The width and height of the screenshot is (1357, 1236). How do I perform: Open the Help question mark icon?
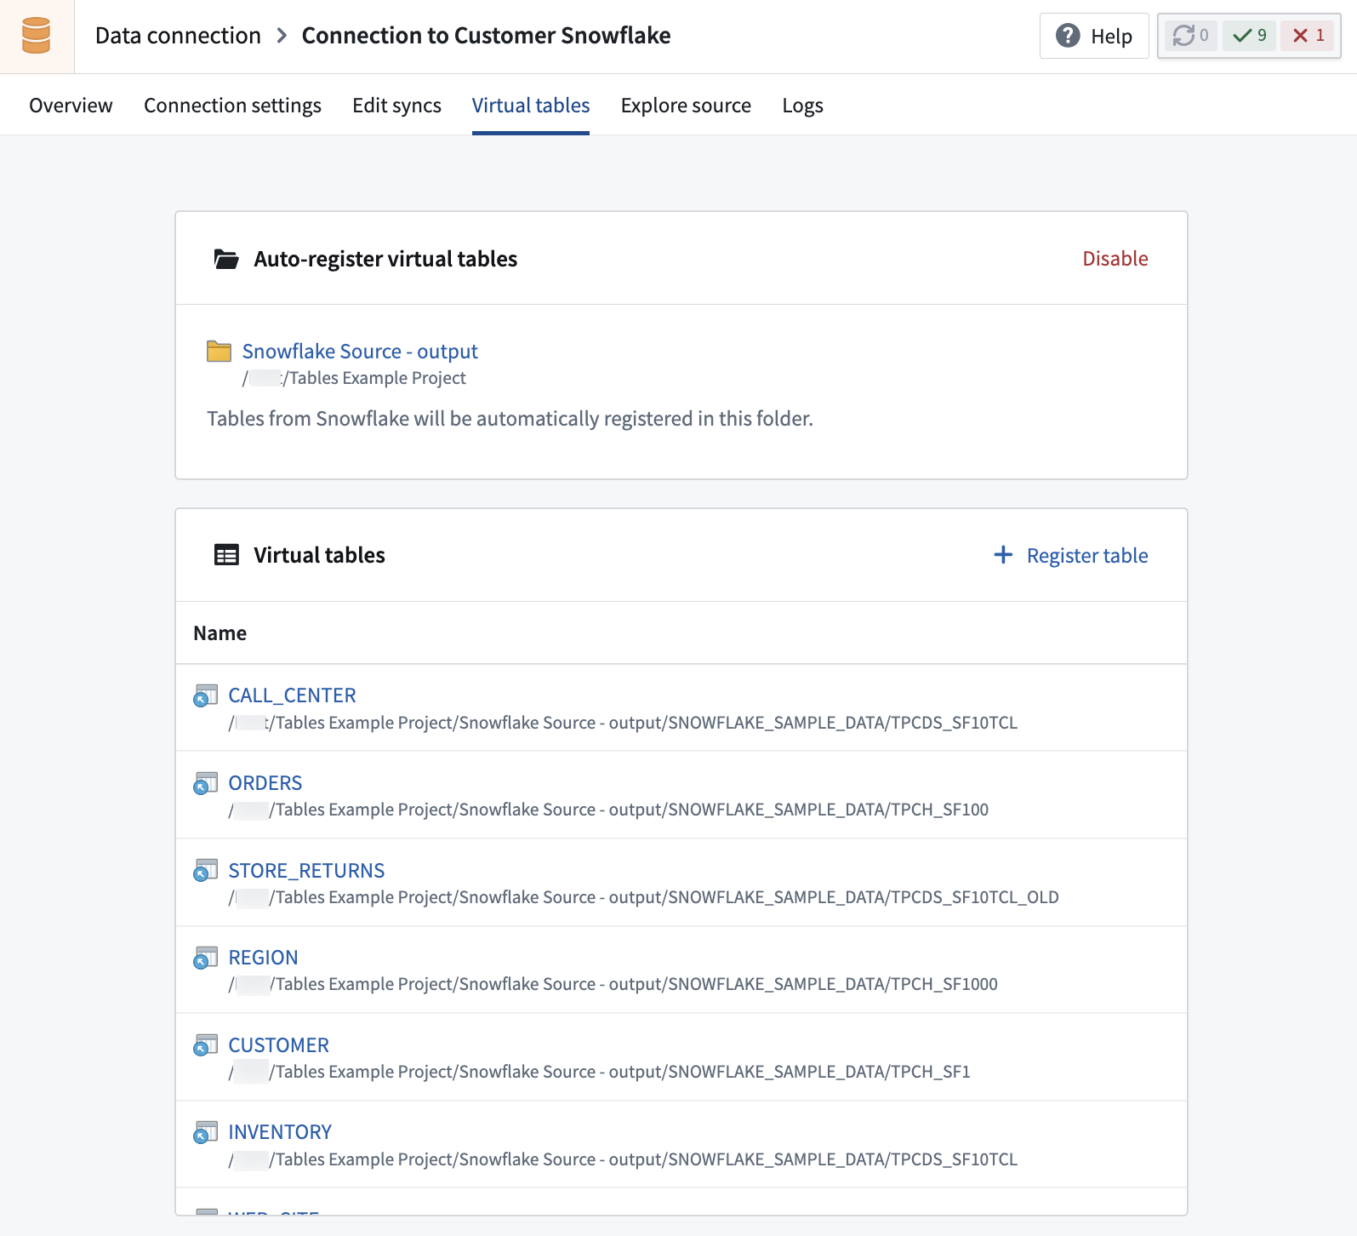pos(1068,36)
